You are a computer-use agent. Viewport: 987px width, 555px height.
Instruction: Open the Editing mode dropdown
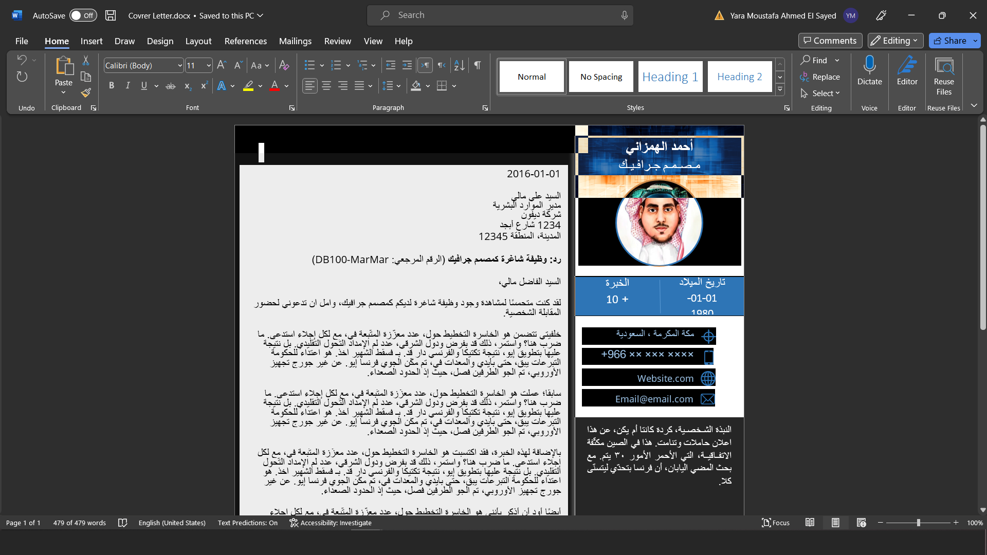pos(895,41)
